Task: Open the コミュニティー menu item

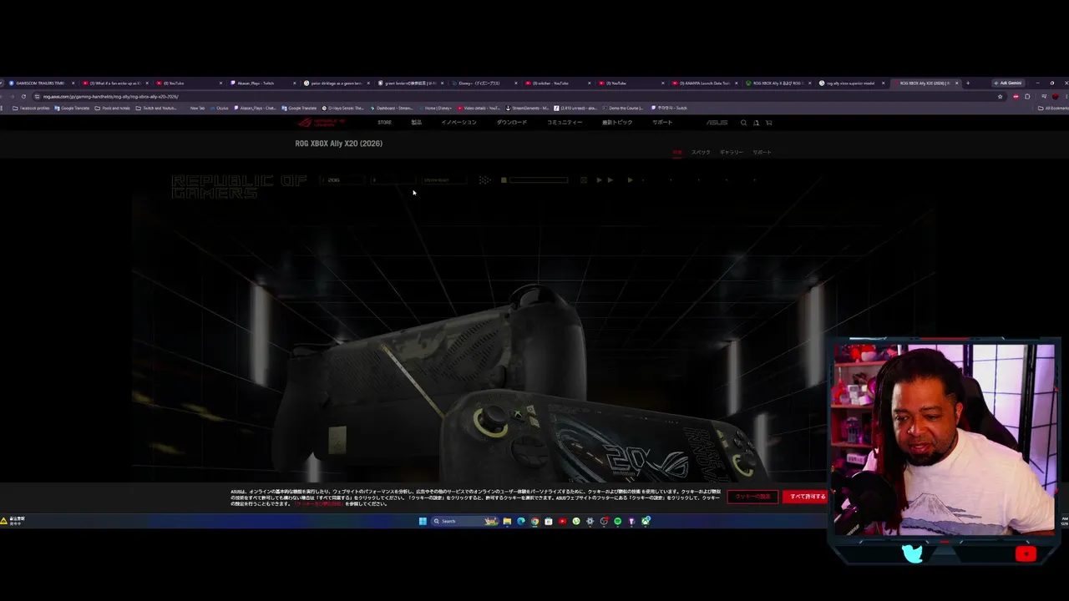Action: [565, 123]
